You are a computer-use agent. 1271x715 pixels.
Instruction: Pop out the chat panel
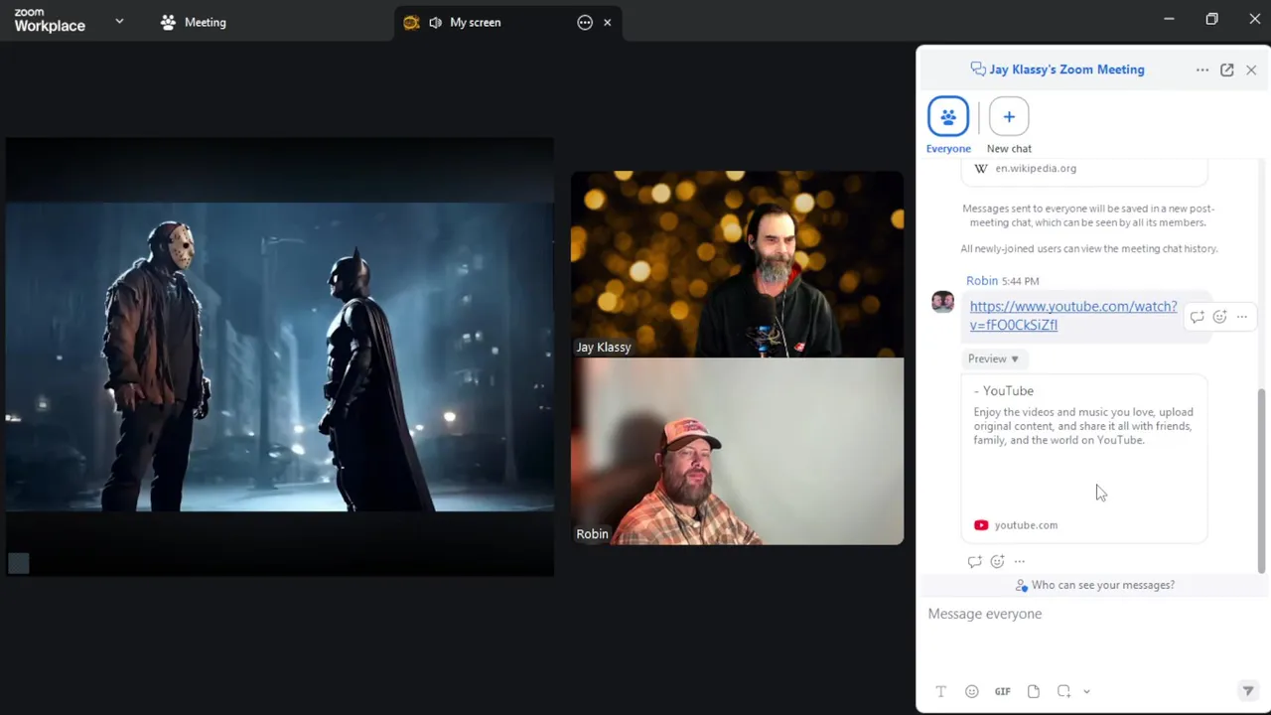1227,70
